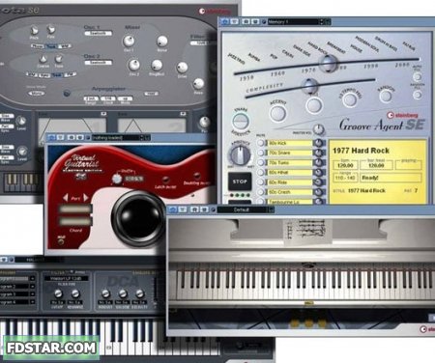Click the range 110-140 field
Viewport: 435px width, 363px height.
[x=345, y=178]
